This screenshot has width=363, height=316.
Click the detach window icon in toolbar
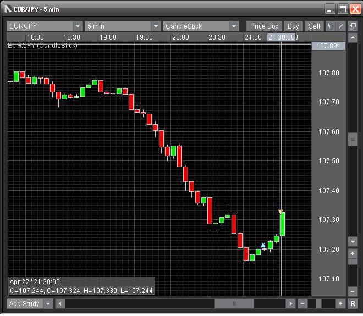point(353,26)
